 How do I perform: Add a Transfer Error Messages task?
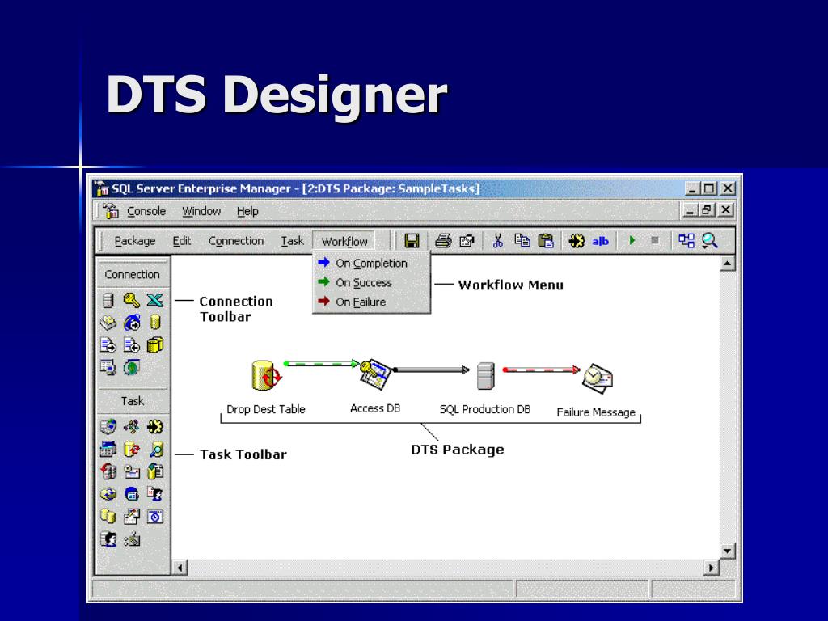(154, 494)
